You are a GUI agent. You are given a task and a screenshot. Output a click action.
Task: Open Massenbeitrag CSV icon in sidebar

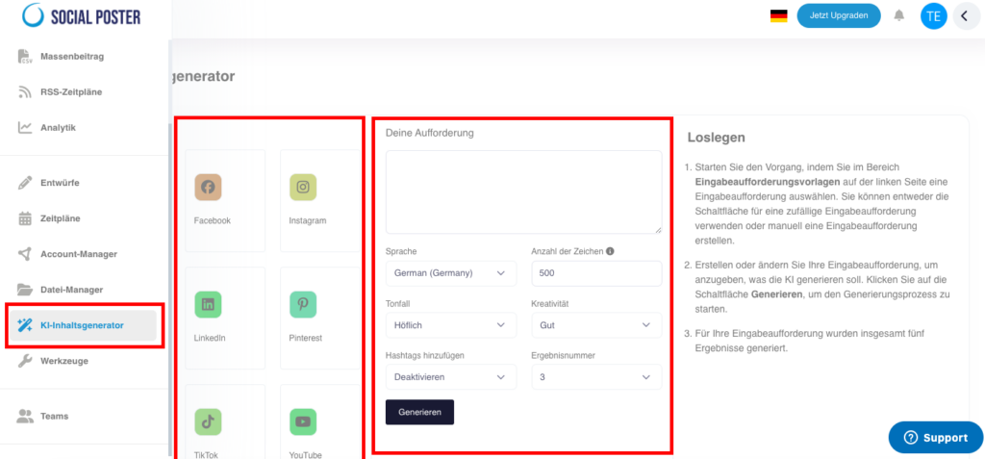pos(24,57)
